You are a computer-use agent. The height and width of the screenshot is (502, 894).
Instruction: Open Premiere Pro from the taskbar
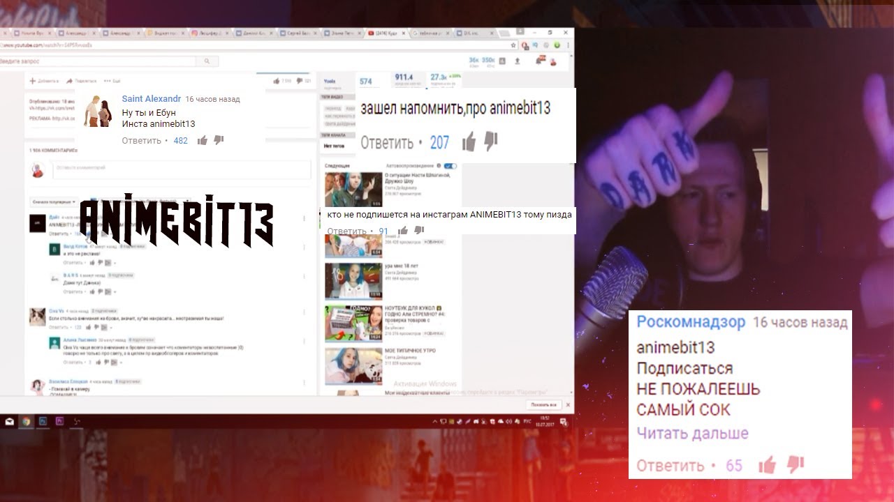click(x=60, y=421)
